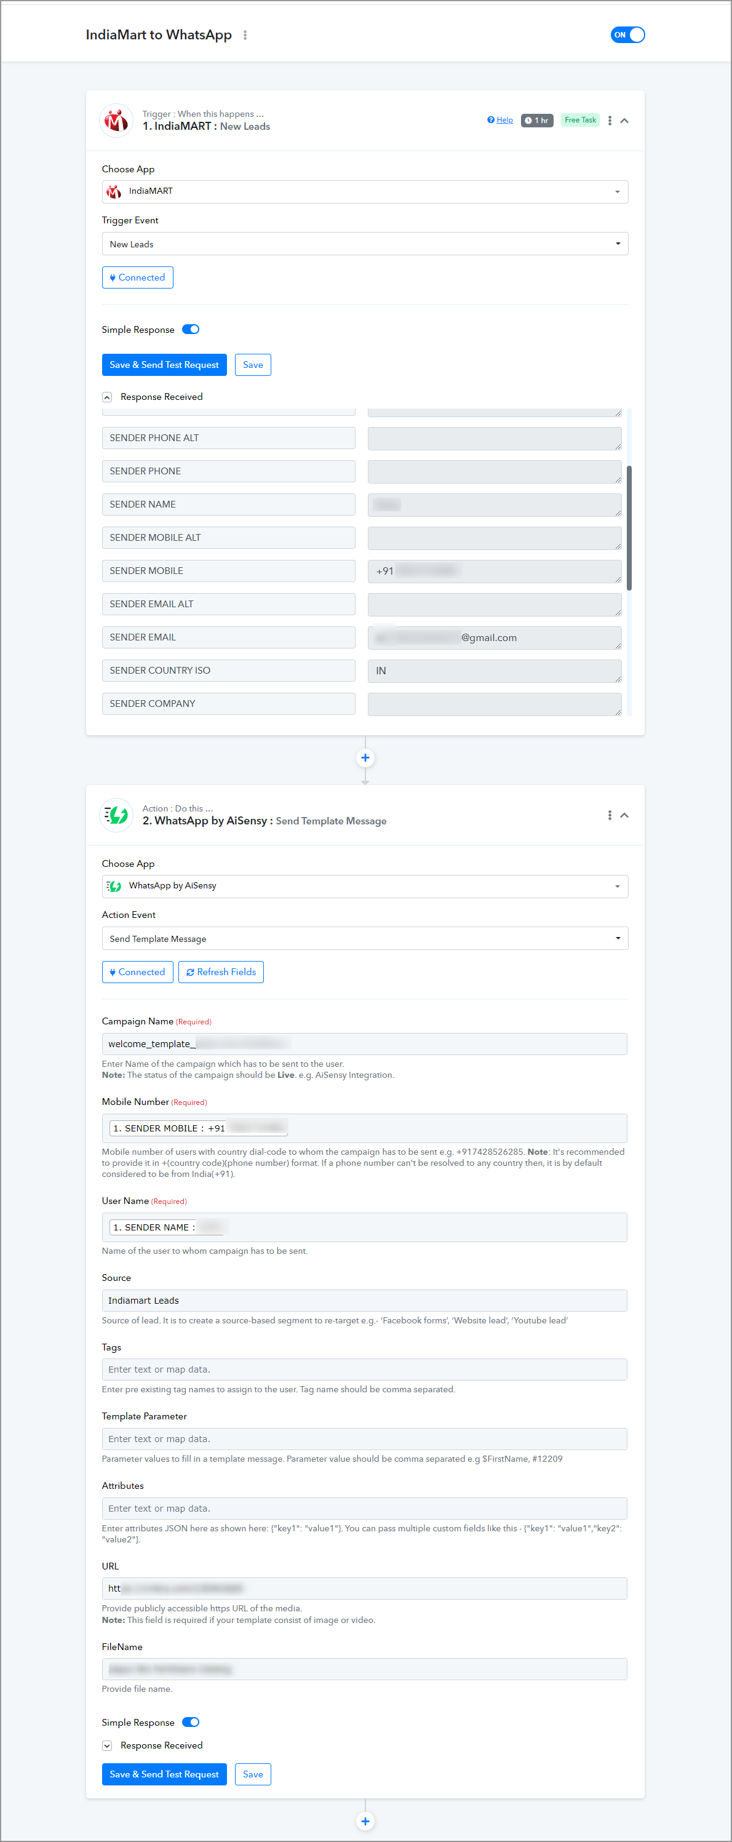732x1842 pixels.
Task: Add step between trigger and action
Action: 365,758
